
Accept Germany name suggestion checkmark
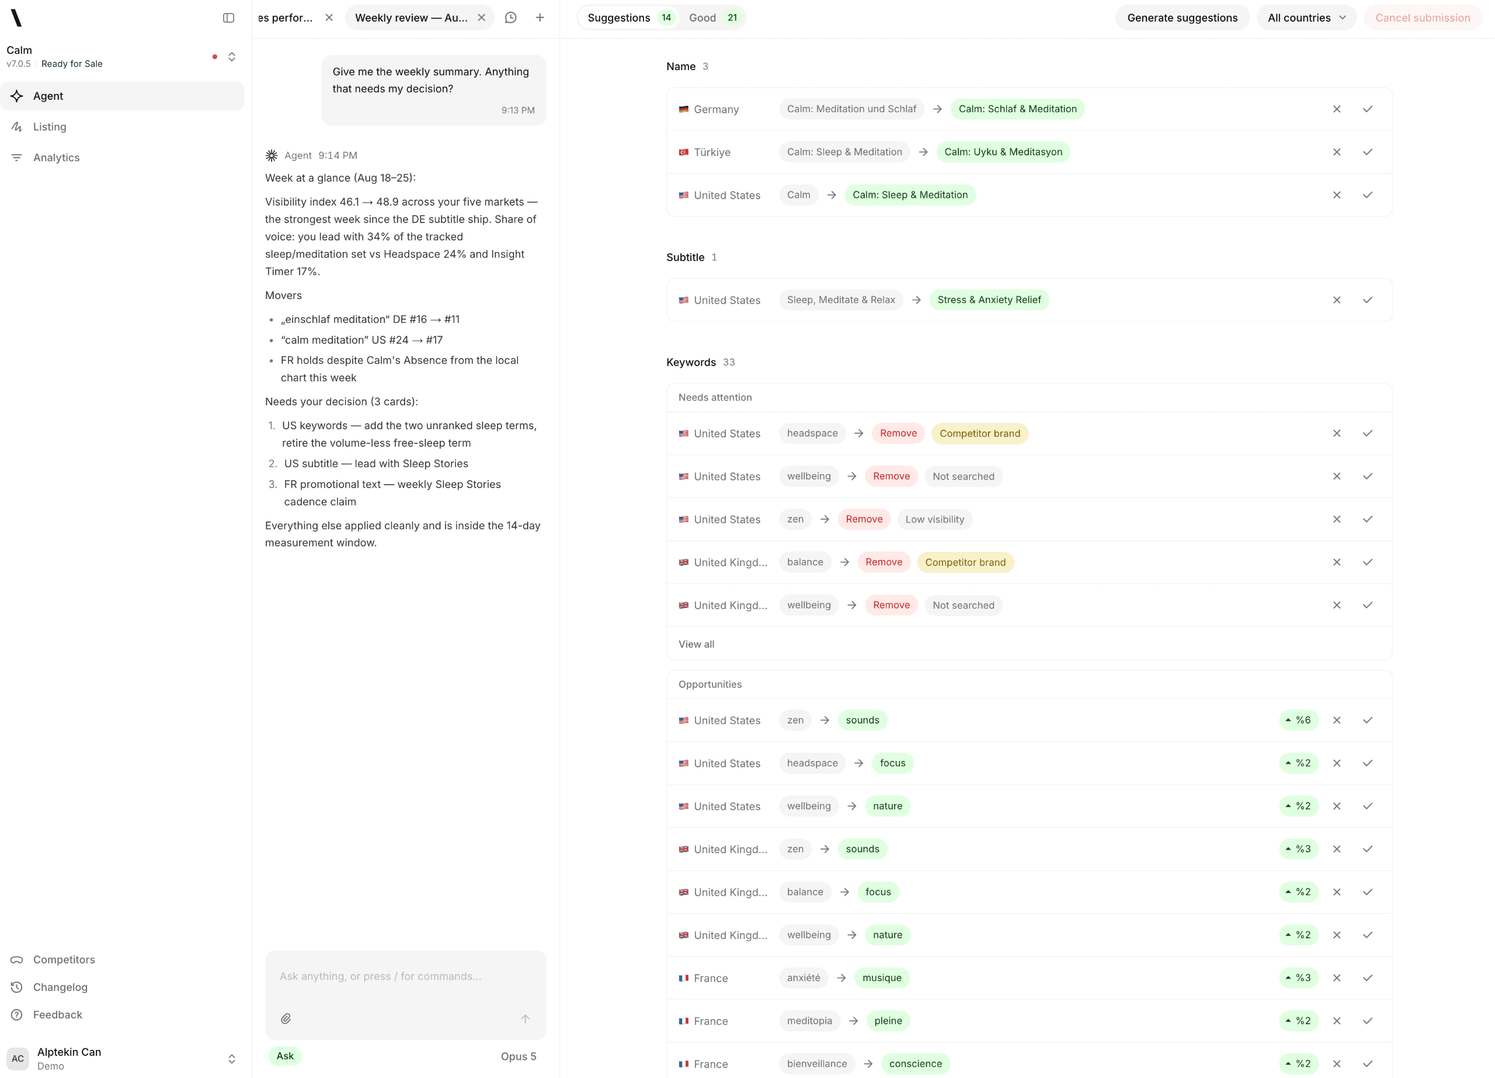pyautogui.click(x=1368, y=109)
